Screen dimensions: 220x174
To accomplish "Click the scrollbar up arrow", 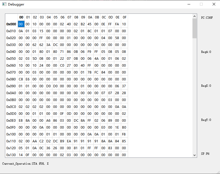I will [x=194, y=16].
